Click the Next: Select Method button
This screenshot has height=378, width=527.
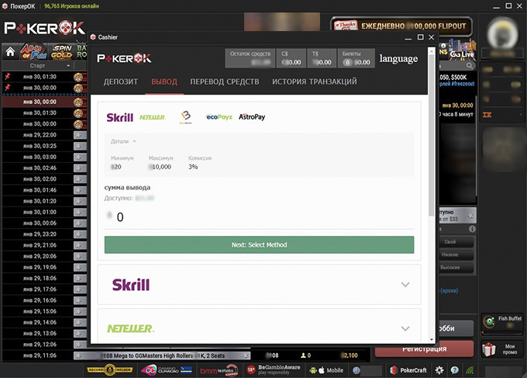259,244
